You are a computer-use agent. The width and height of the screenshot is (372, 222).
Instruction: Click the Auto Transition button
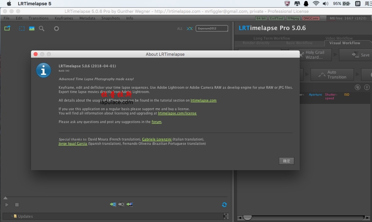[332, 75]
